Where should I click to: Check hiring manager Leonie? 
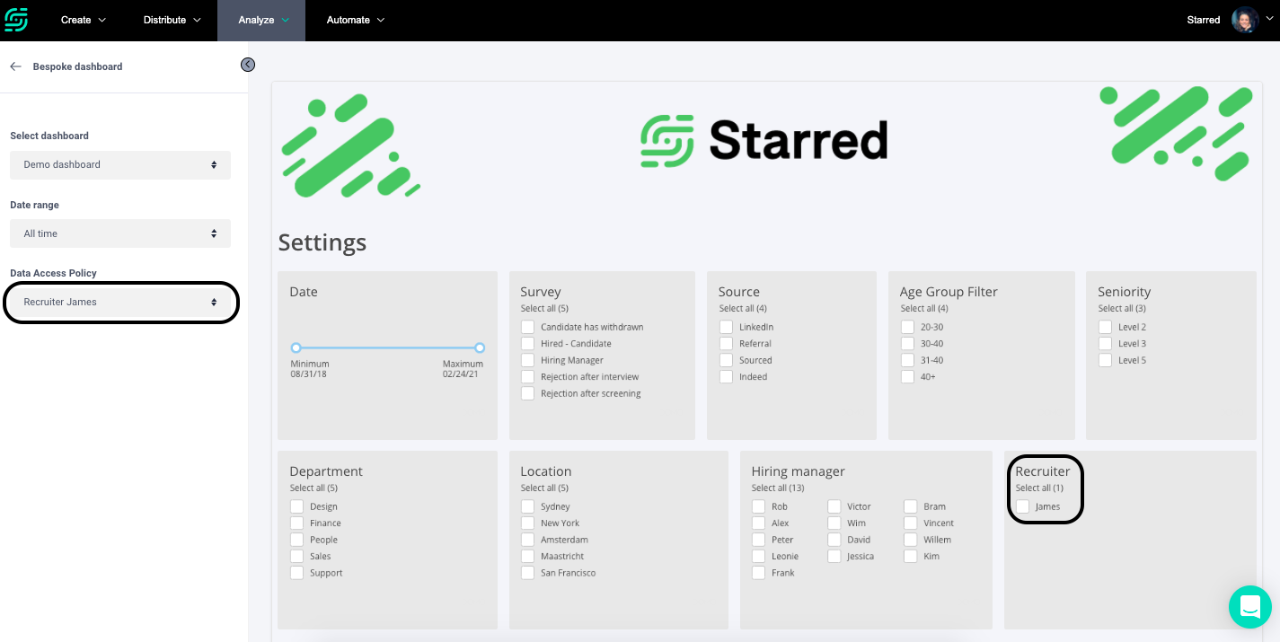pos(759,557)
